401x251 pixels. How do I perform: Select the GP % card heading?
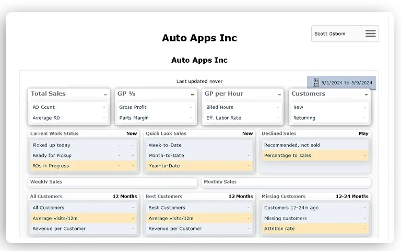click(x=126, y=94)
